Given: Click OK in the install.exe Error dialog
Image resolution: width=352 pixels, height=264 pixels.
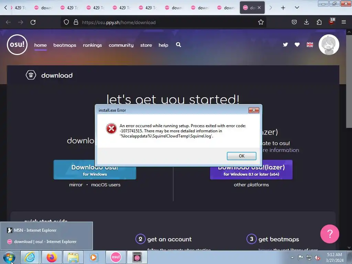Looking at the screenshot, I should pos(241,156).
